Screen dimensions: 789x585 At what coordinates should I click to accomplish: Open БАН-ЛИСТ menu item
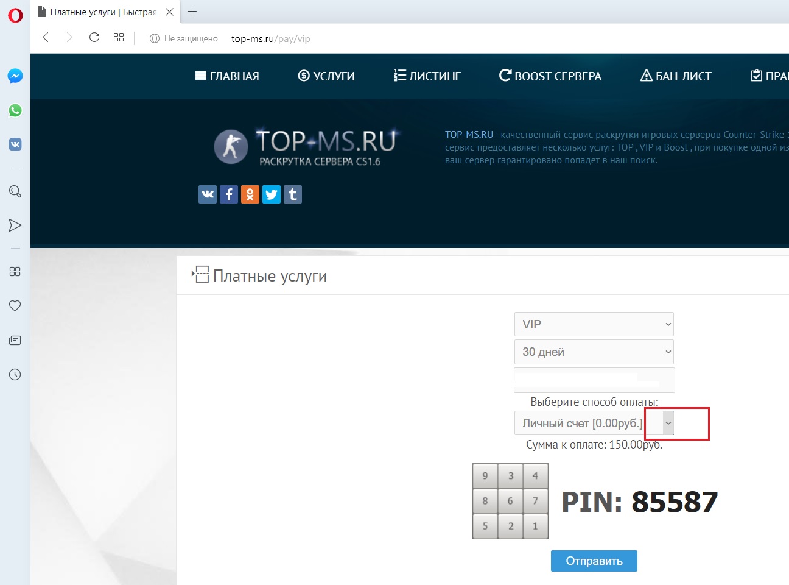(676, 76)
